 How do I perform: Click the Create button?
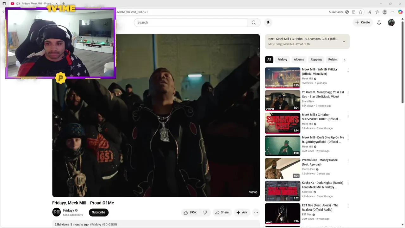[363, 22]
